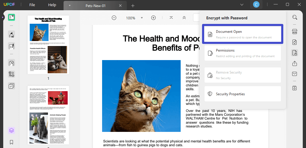
Task: Open the Help menu
Action: click(52, 5)
